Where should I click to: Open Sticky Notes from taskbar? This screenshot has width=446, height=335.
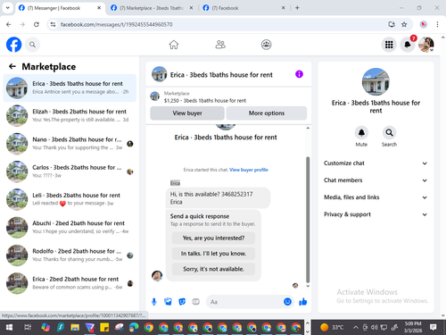104,328
